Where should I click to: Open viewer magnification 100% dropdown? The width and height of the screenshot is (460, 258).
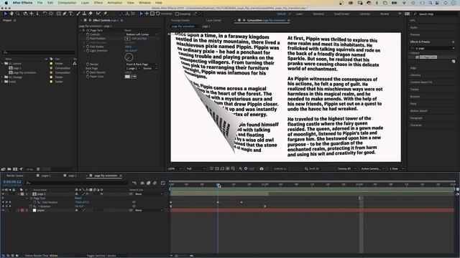175,169
